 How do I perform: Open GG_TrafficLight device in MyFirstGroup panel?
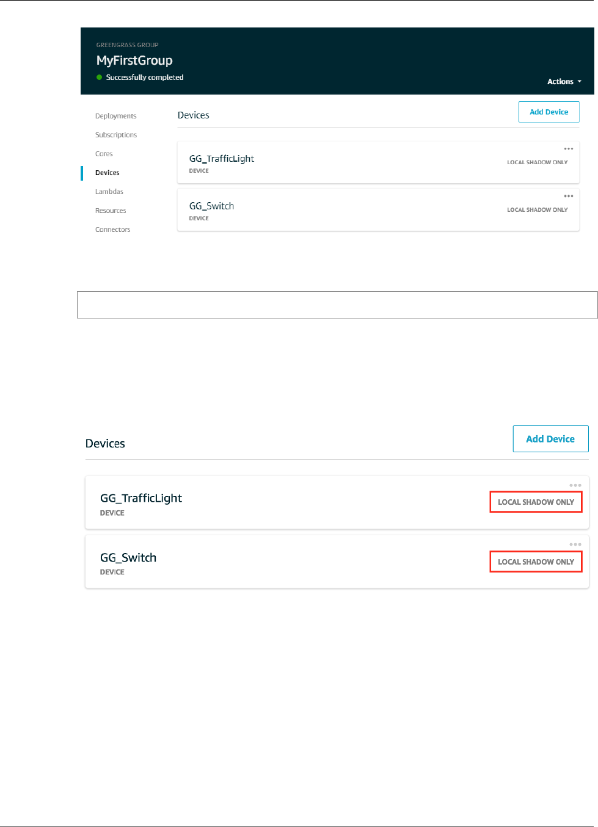coord(222,159)
